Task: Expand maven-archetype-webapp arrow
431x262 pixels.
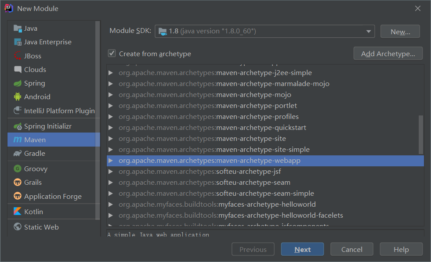Action: [x=111, y=161]
